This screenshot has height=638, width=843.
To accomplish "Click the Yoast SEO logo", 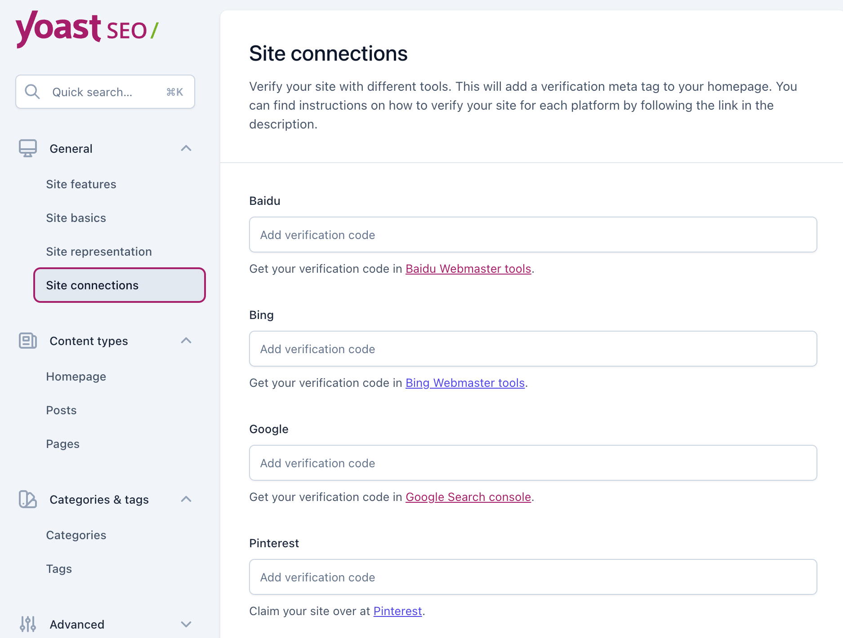I will (x=87, y=29).
